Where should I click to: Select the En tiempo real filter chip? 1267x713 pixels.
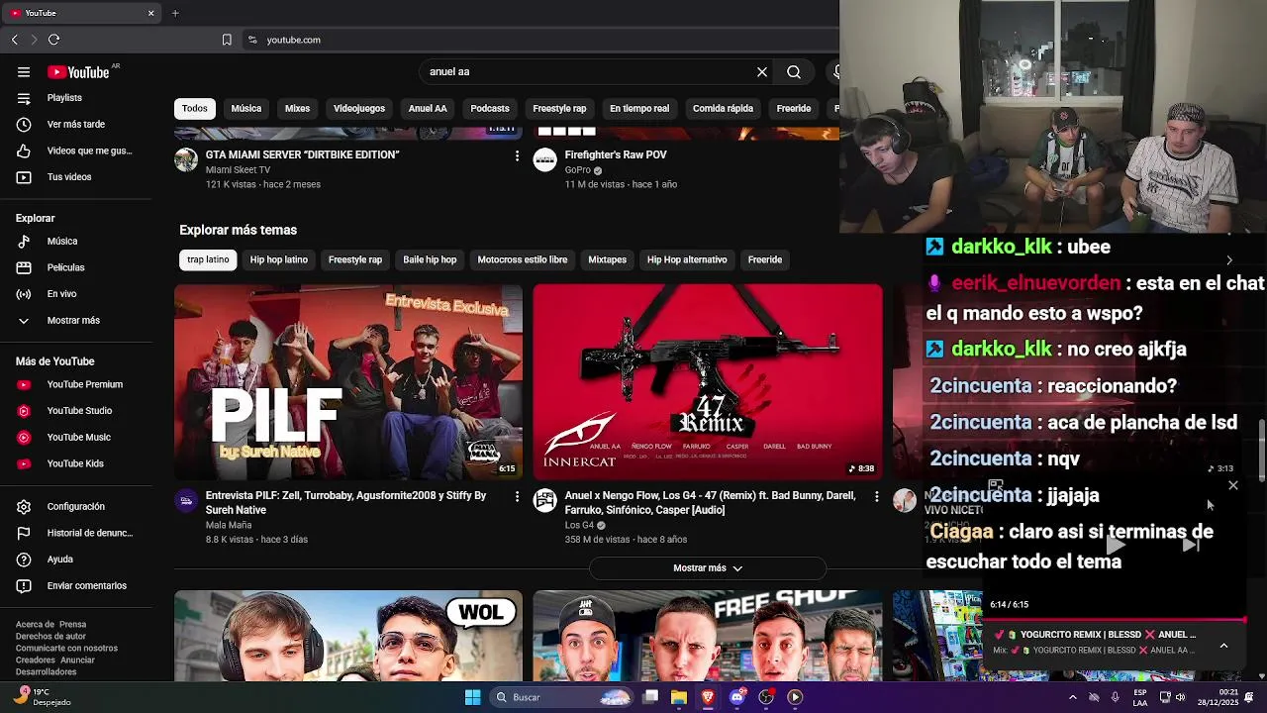[639, 109]
